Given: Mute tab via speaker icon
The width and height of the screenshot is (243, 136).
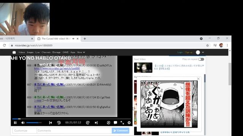Looking at the screenshot, I should 73,39.
